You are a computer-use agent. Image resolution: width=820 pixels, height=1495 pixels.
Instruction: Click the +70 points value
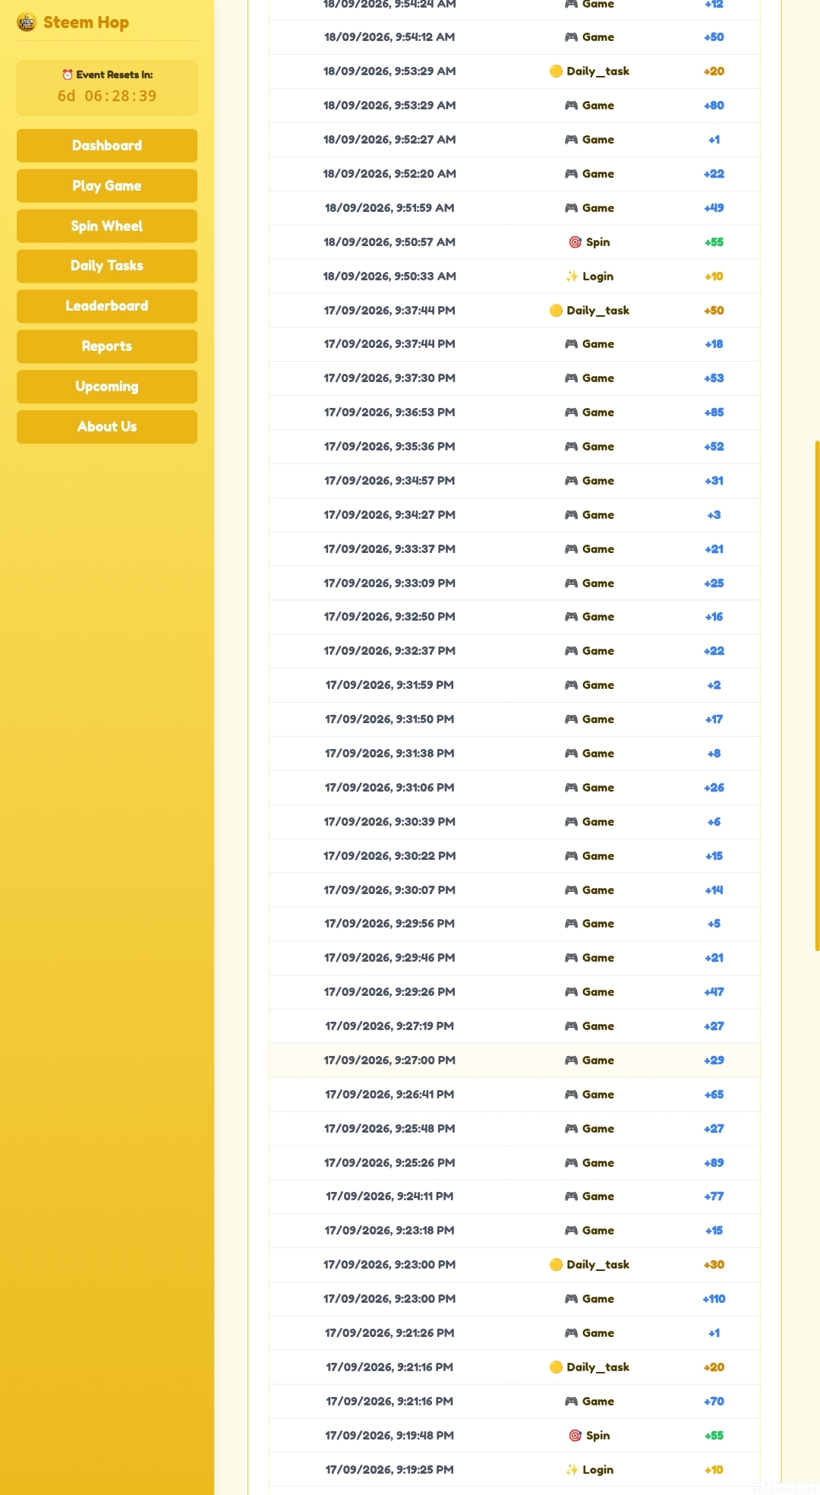pyautogui.click(x=714, y=1401)
